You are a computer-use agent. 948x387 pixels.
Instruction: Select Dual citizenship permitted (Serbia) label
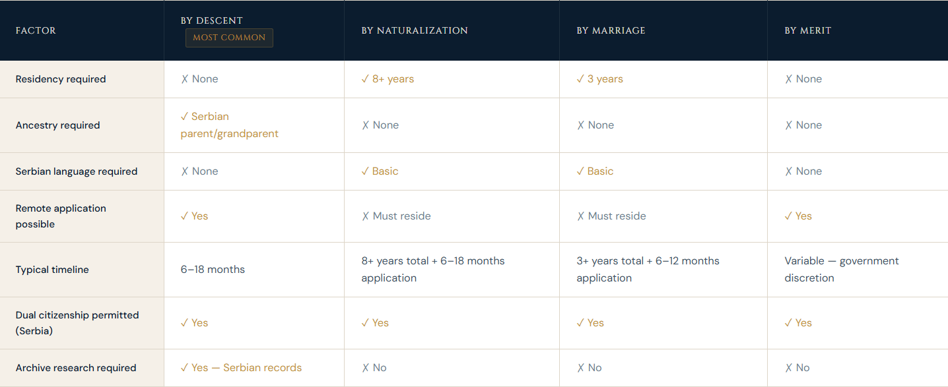coord(77,323)
